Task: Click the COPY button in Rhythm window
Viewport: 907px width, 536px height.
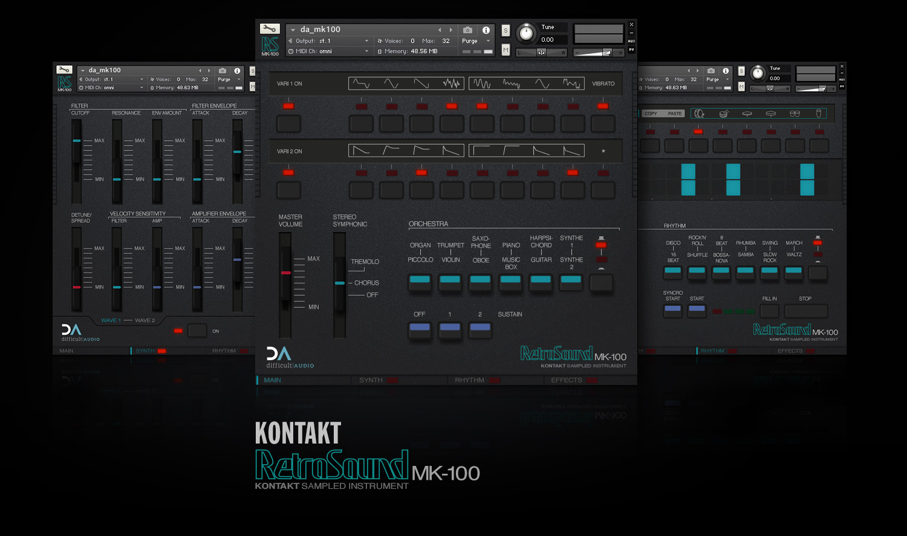Action: pos(651,114)
